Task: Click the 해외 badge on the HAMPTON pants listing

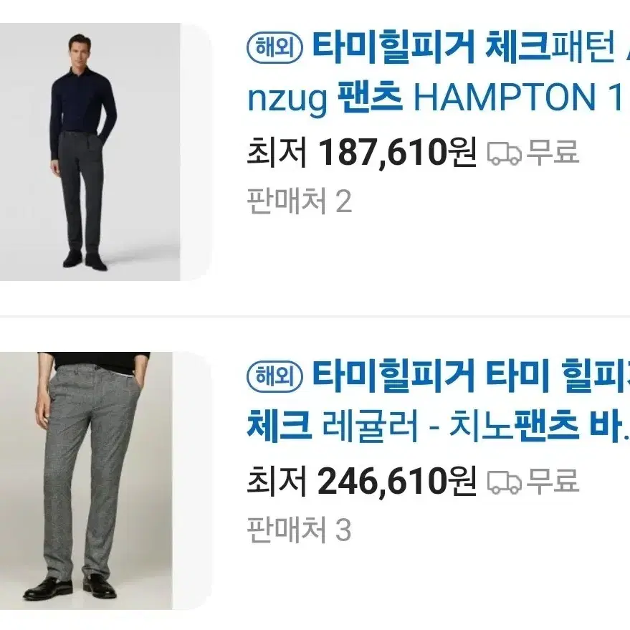Action: (x=275, y=48)
